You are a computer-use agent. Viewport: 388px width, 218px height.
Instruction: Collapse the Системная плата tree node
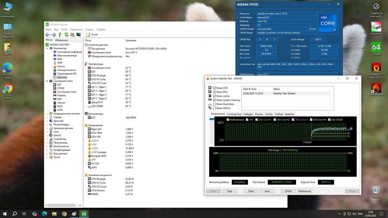click(47, 81)
